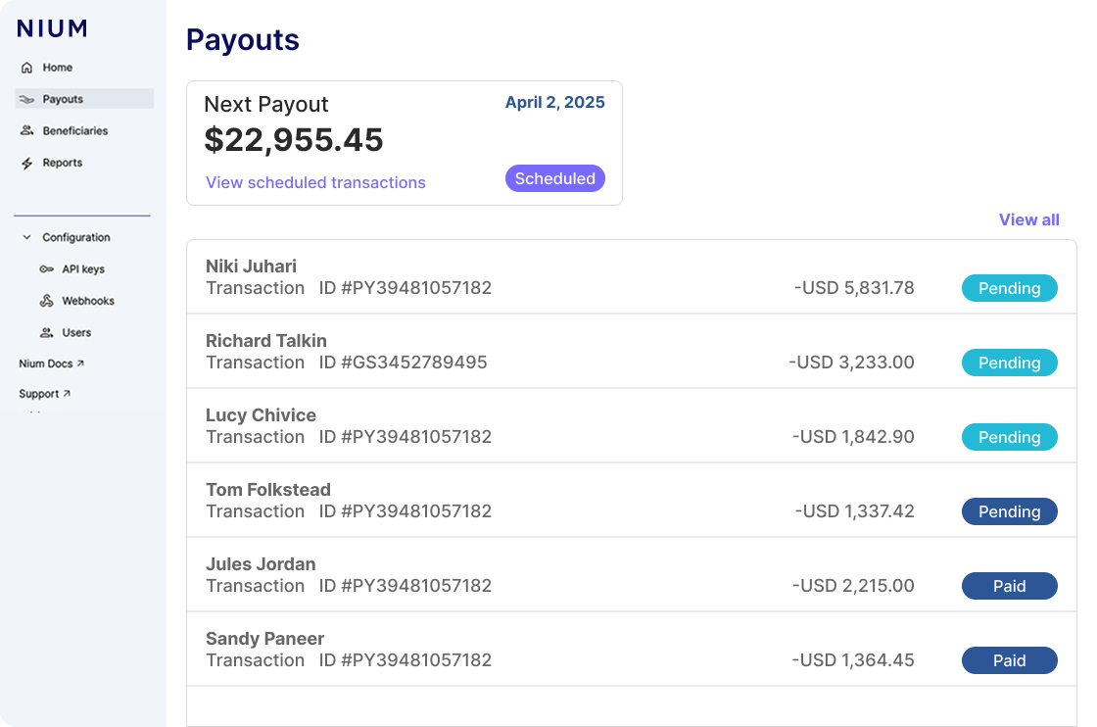Select the Home house icon
Viewport: 1097px width, 727px height.
26,67
